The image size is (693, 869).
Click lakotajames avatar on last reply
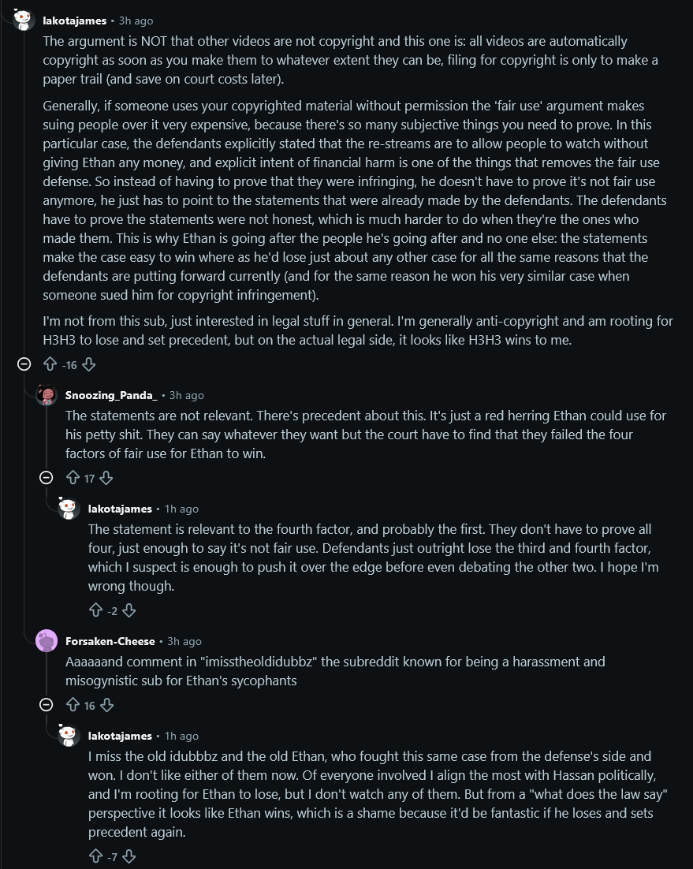[69, 736]
